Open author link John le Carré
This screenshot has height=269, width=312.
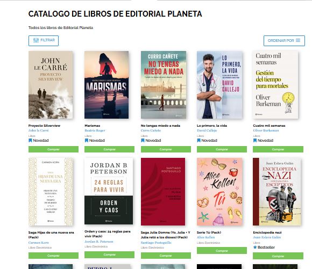coord(38,130)
